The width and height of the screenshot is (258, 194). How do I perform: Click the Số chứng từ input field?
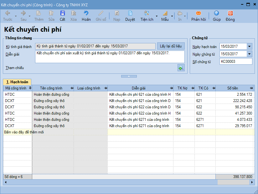pos(235,62)
